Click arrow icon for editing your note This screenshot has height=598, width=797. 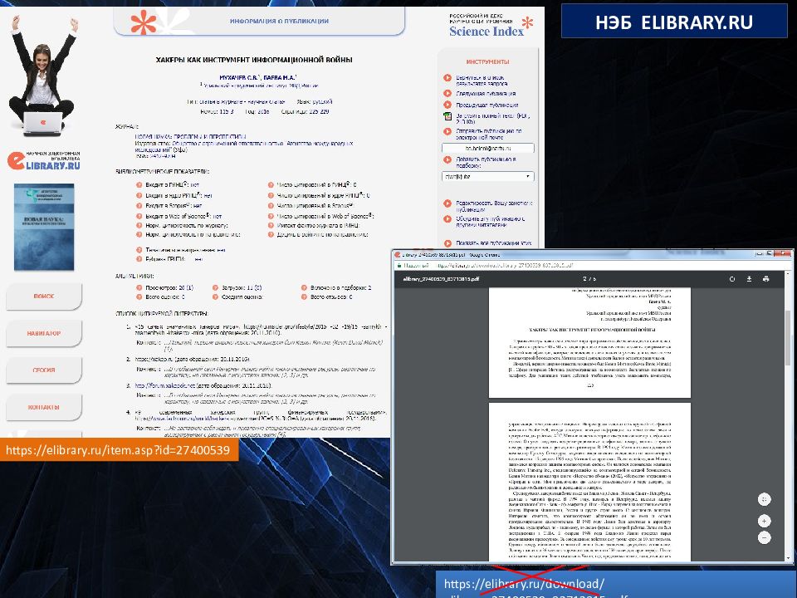[447, 203]
